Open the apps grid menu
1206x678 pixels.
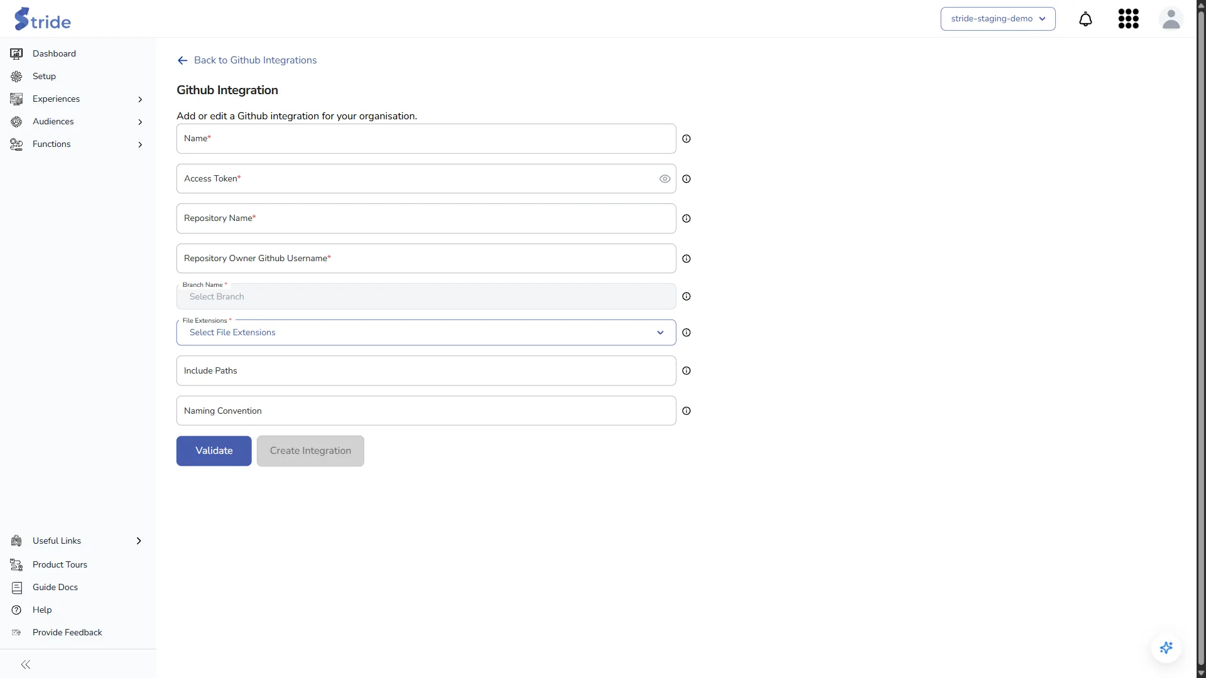pos(1129,19)
